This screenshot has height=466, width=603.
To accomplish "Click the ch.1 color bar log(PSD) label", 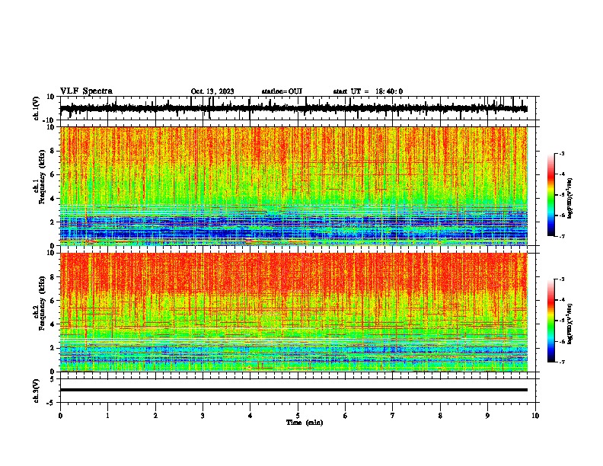I will click(x=569, y=198).
